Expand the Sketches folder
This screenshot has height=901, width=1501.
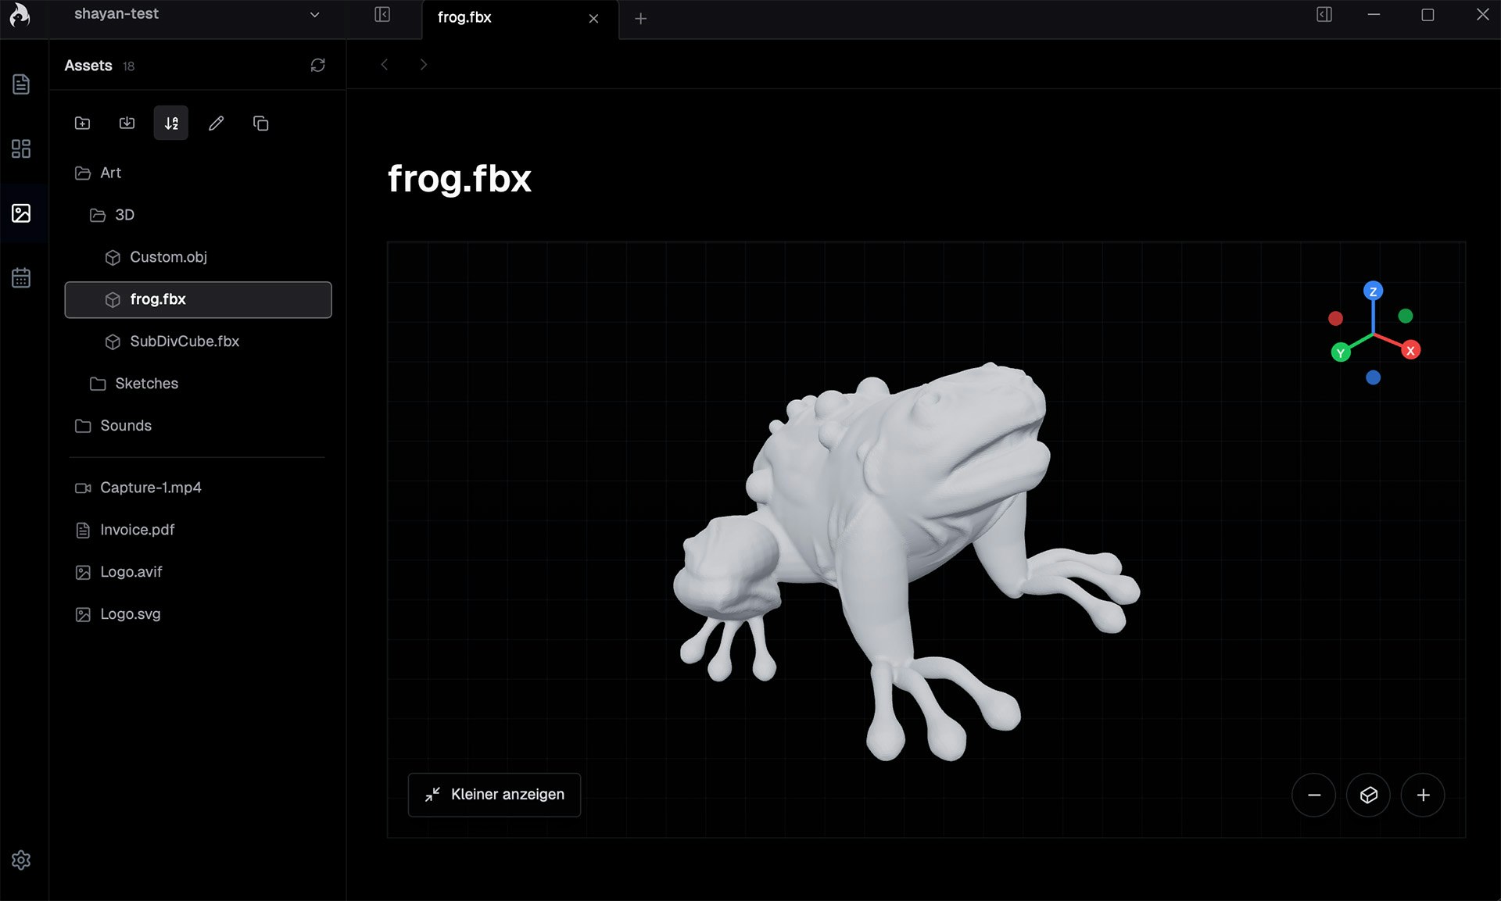point(199,384)
